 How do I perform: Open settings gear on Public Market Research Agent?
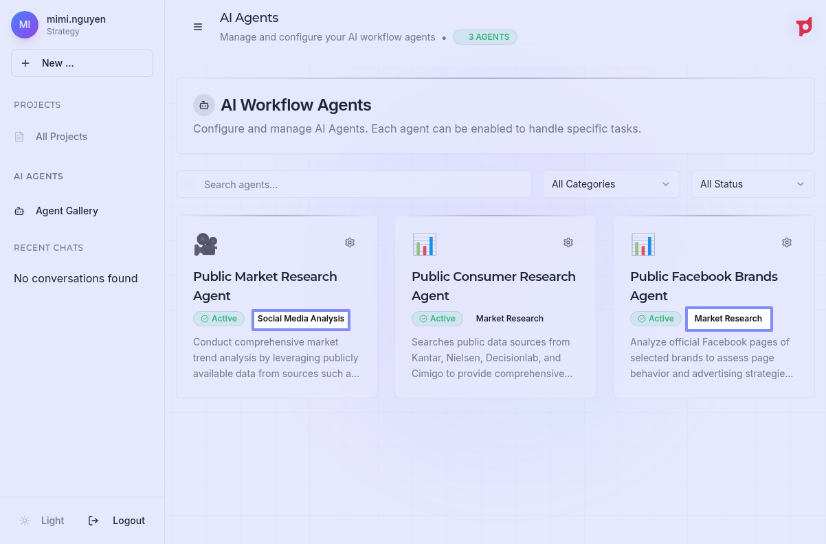coord(350,242)
